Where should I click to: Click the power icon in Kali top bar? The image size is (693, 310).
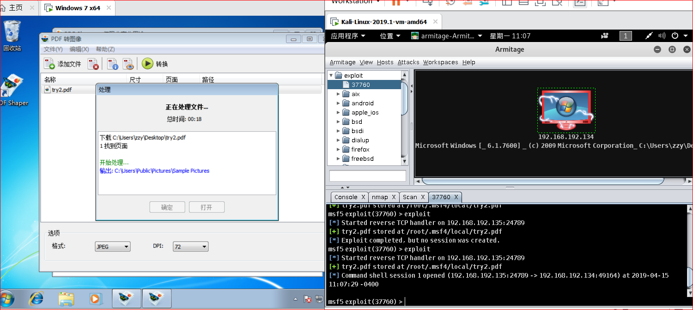675,36
